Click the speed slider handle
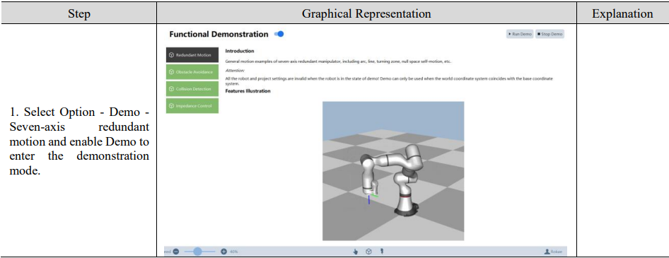Screen dimensions: 669x258 point(197,252)
